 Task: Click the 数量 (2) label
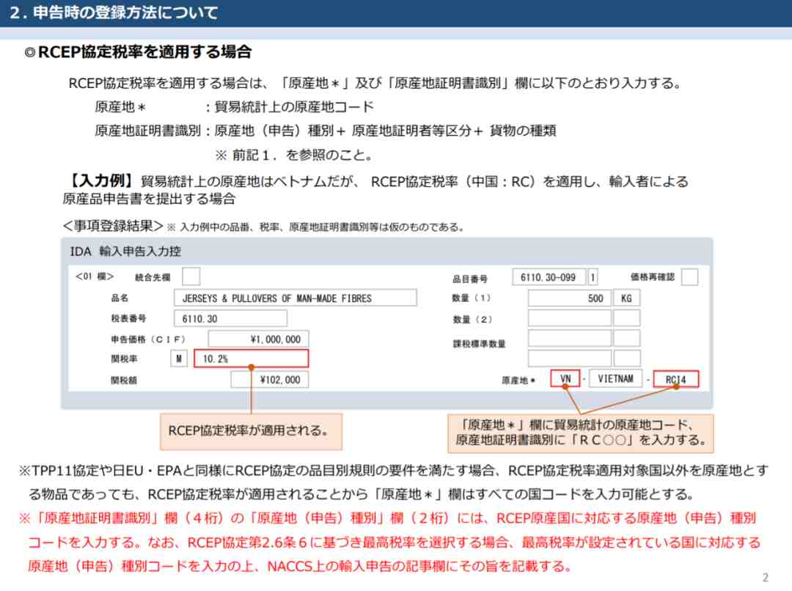pyautogui.click(x=472, y=319)
